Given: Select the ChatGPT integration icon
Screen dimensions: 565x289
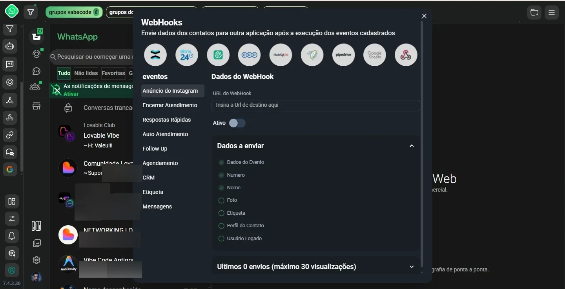Looking at the screenshot, I should (x=218, y=55).
